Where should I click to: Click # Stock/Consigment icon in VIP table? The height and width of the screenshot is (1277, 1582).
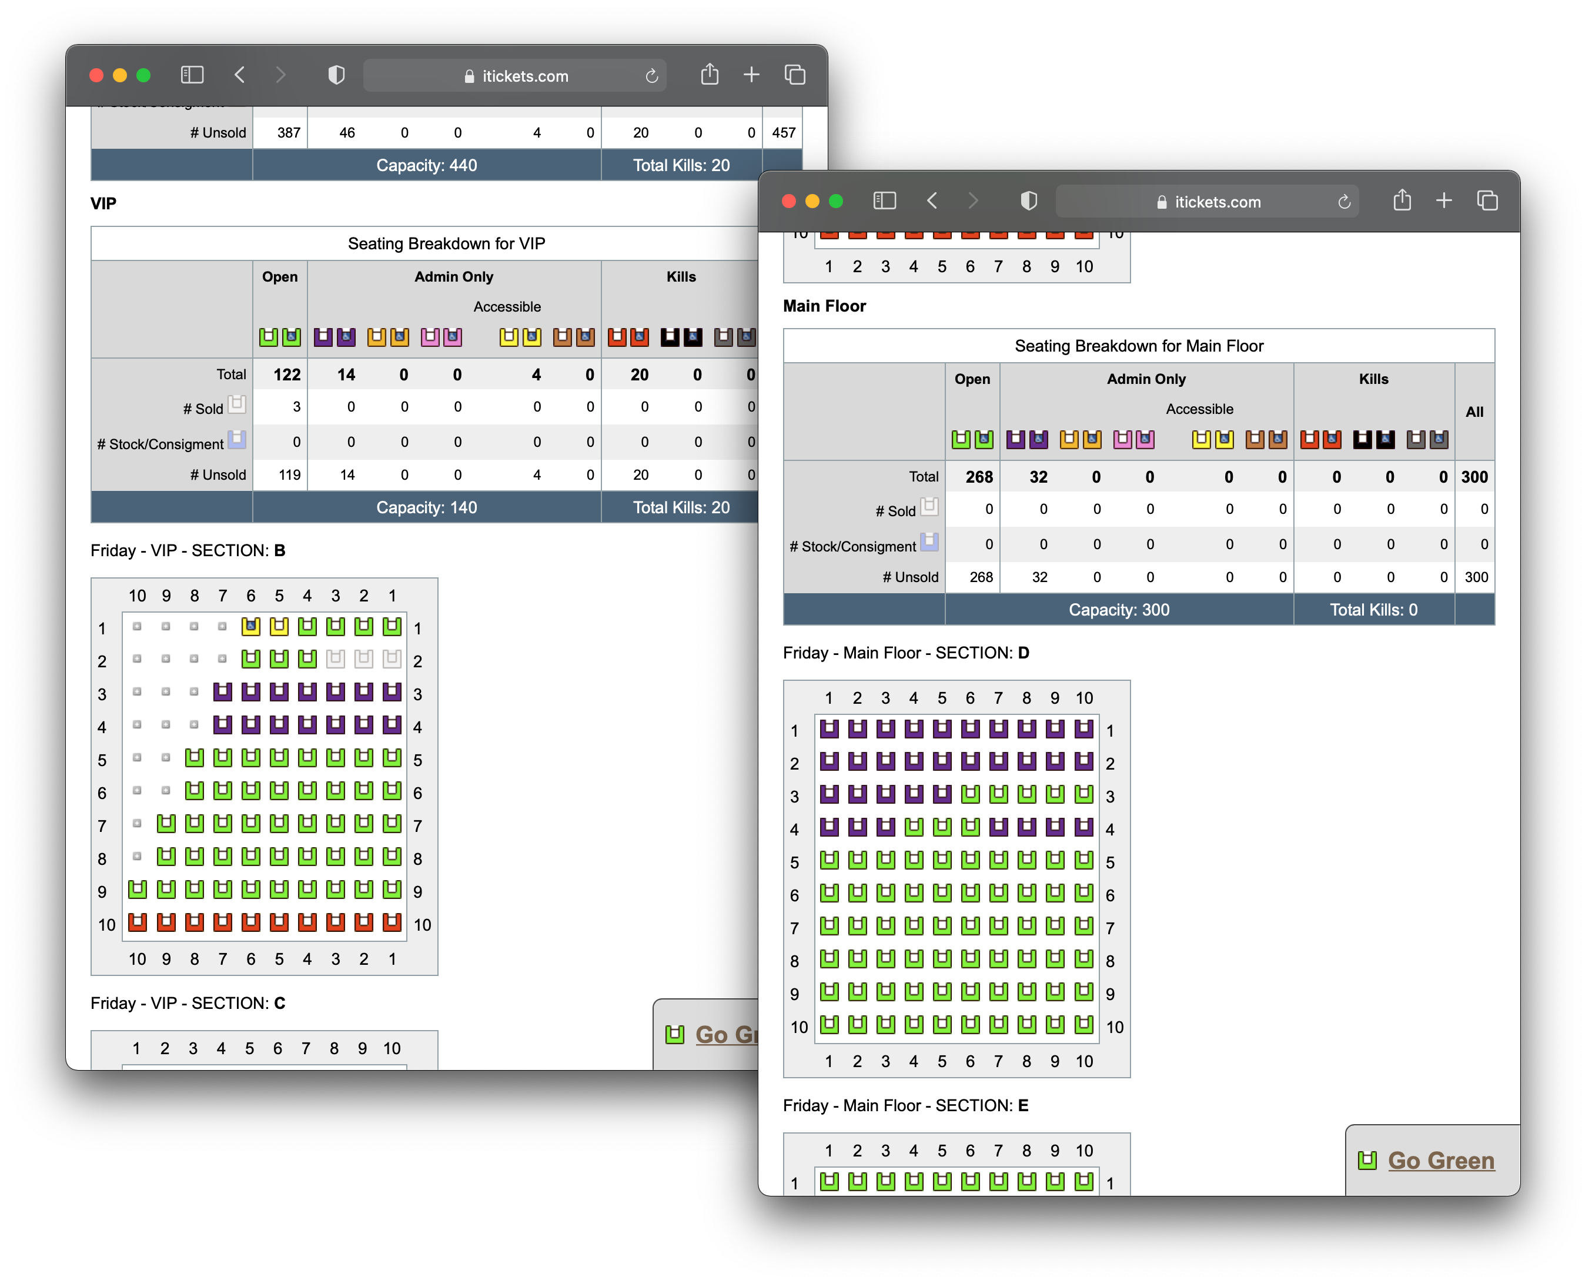pyautogui.click(x=236, y=440)
